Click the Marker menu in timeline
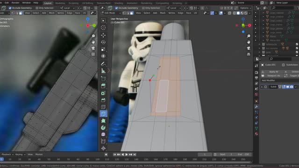299x168 pixels. pyautogui.click(x=39, y=154)
